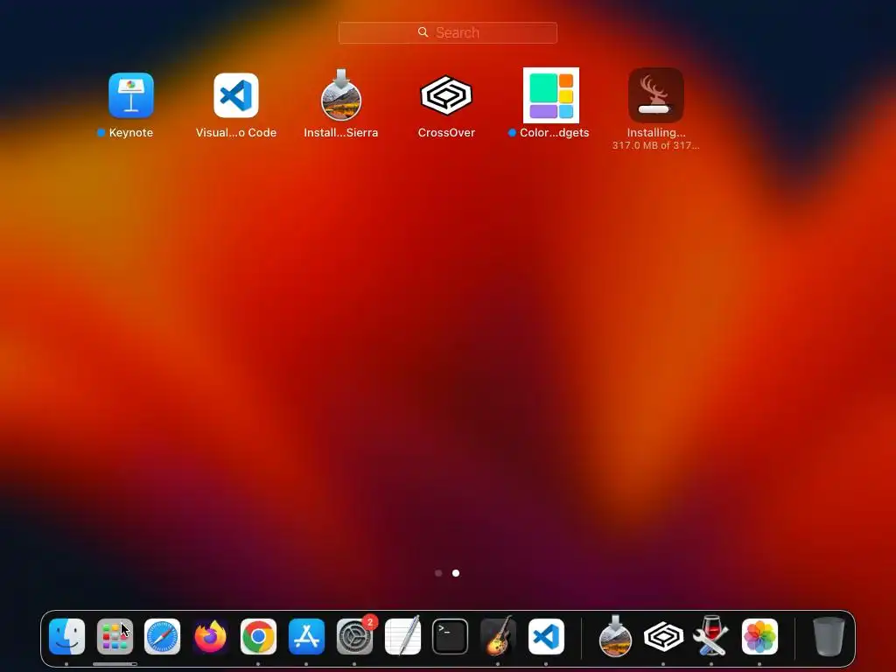This screenshot has width=896, height=672.
Task: Open CrossOver from the Dock
Action: (x=663, y=637)
